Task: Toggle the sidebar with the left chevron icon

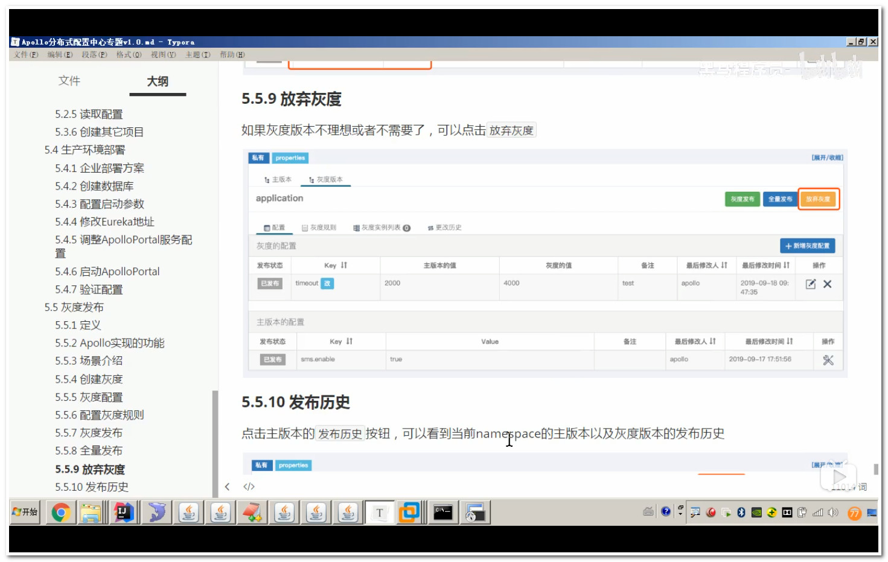Action: (227, 487)
